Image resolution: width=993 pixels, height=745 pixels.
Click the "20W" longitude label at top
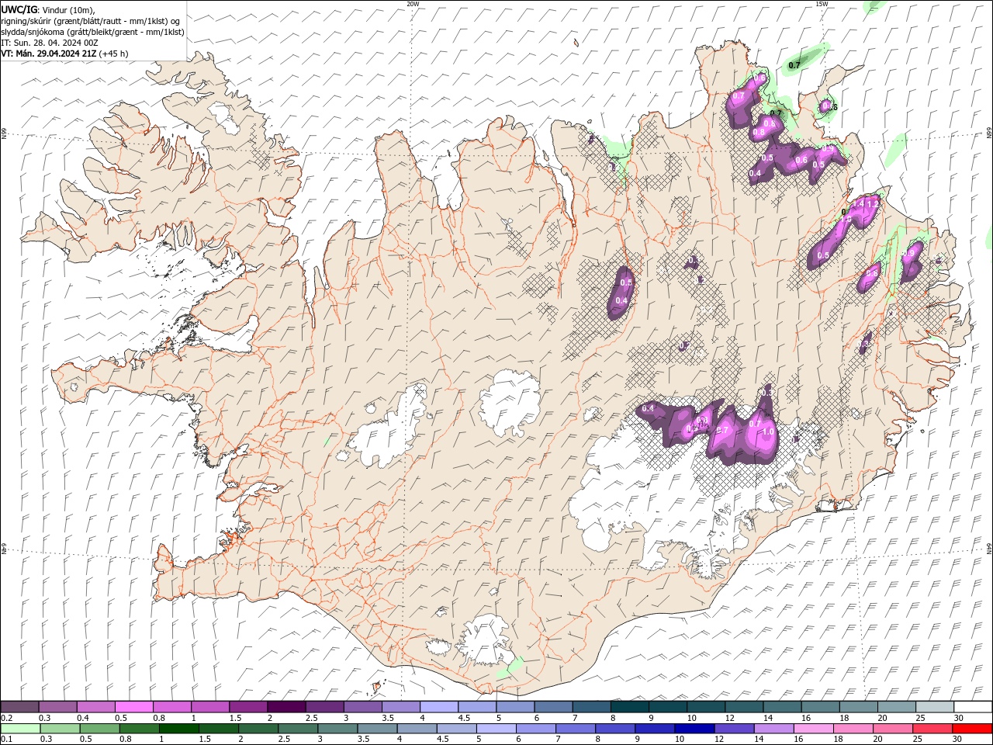point(413,4)
